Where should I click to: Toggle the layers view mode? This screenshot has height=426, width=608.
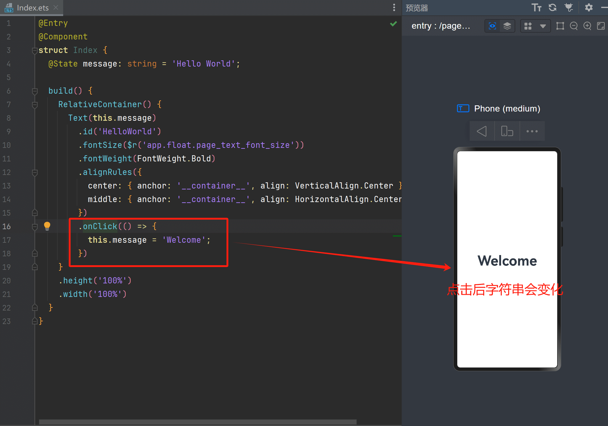tap(507, 26)
